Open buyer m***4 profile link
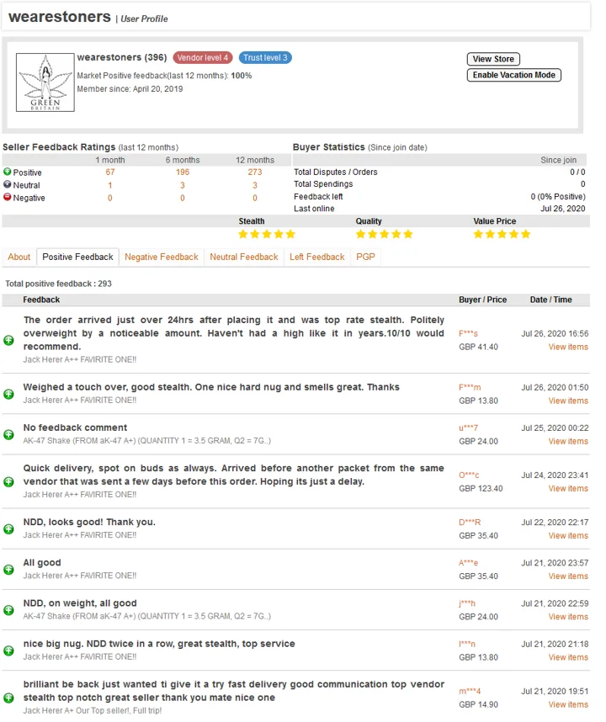Screen dimensions: 606x722 click(470, 691)
